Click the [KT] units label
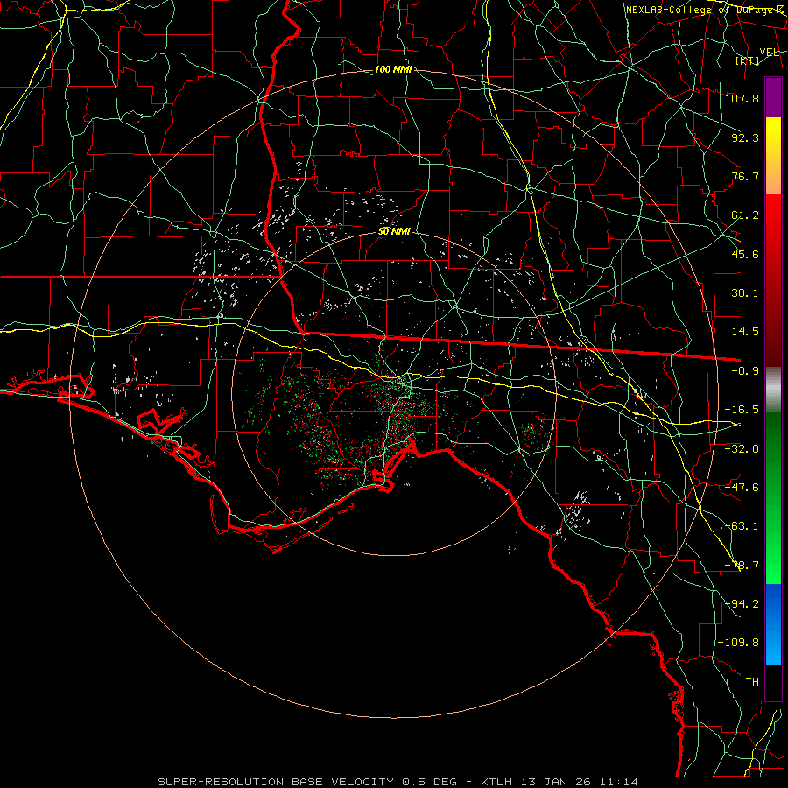Screen dimensions: 788x788 pos(748,60)
